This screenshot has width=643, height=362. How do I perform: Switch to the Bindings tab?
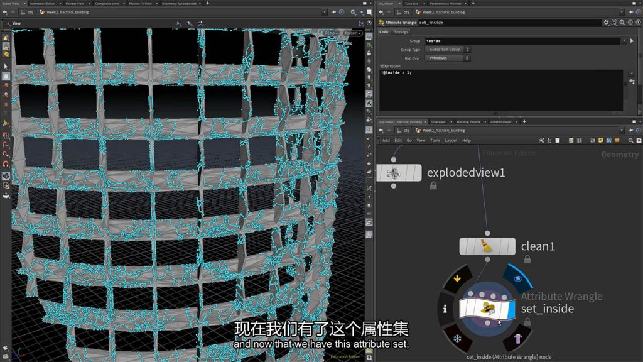[401, 32]
